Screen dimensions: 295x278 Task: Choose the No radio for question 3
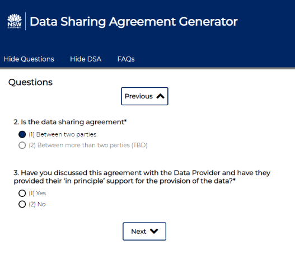pyautogui.click(x=22, y=204)
